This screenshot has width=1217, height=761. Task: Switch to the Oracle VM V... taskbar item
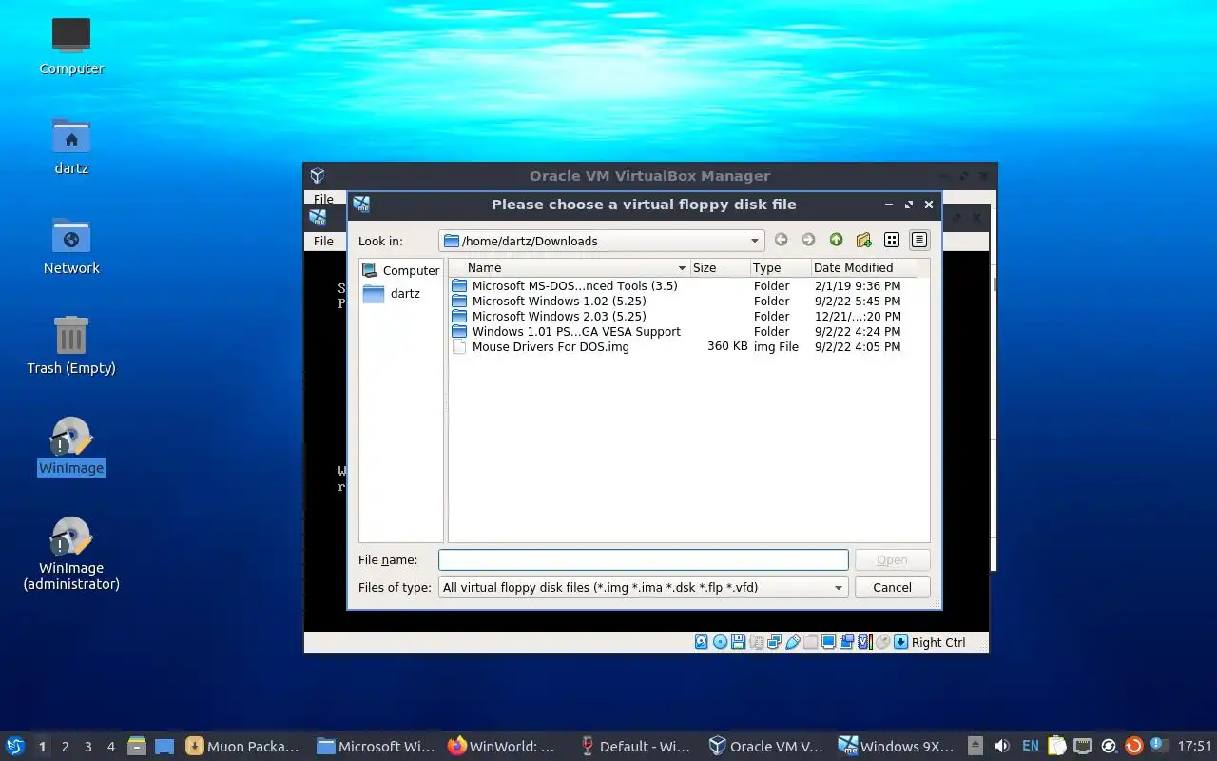[768, 747]
